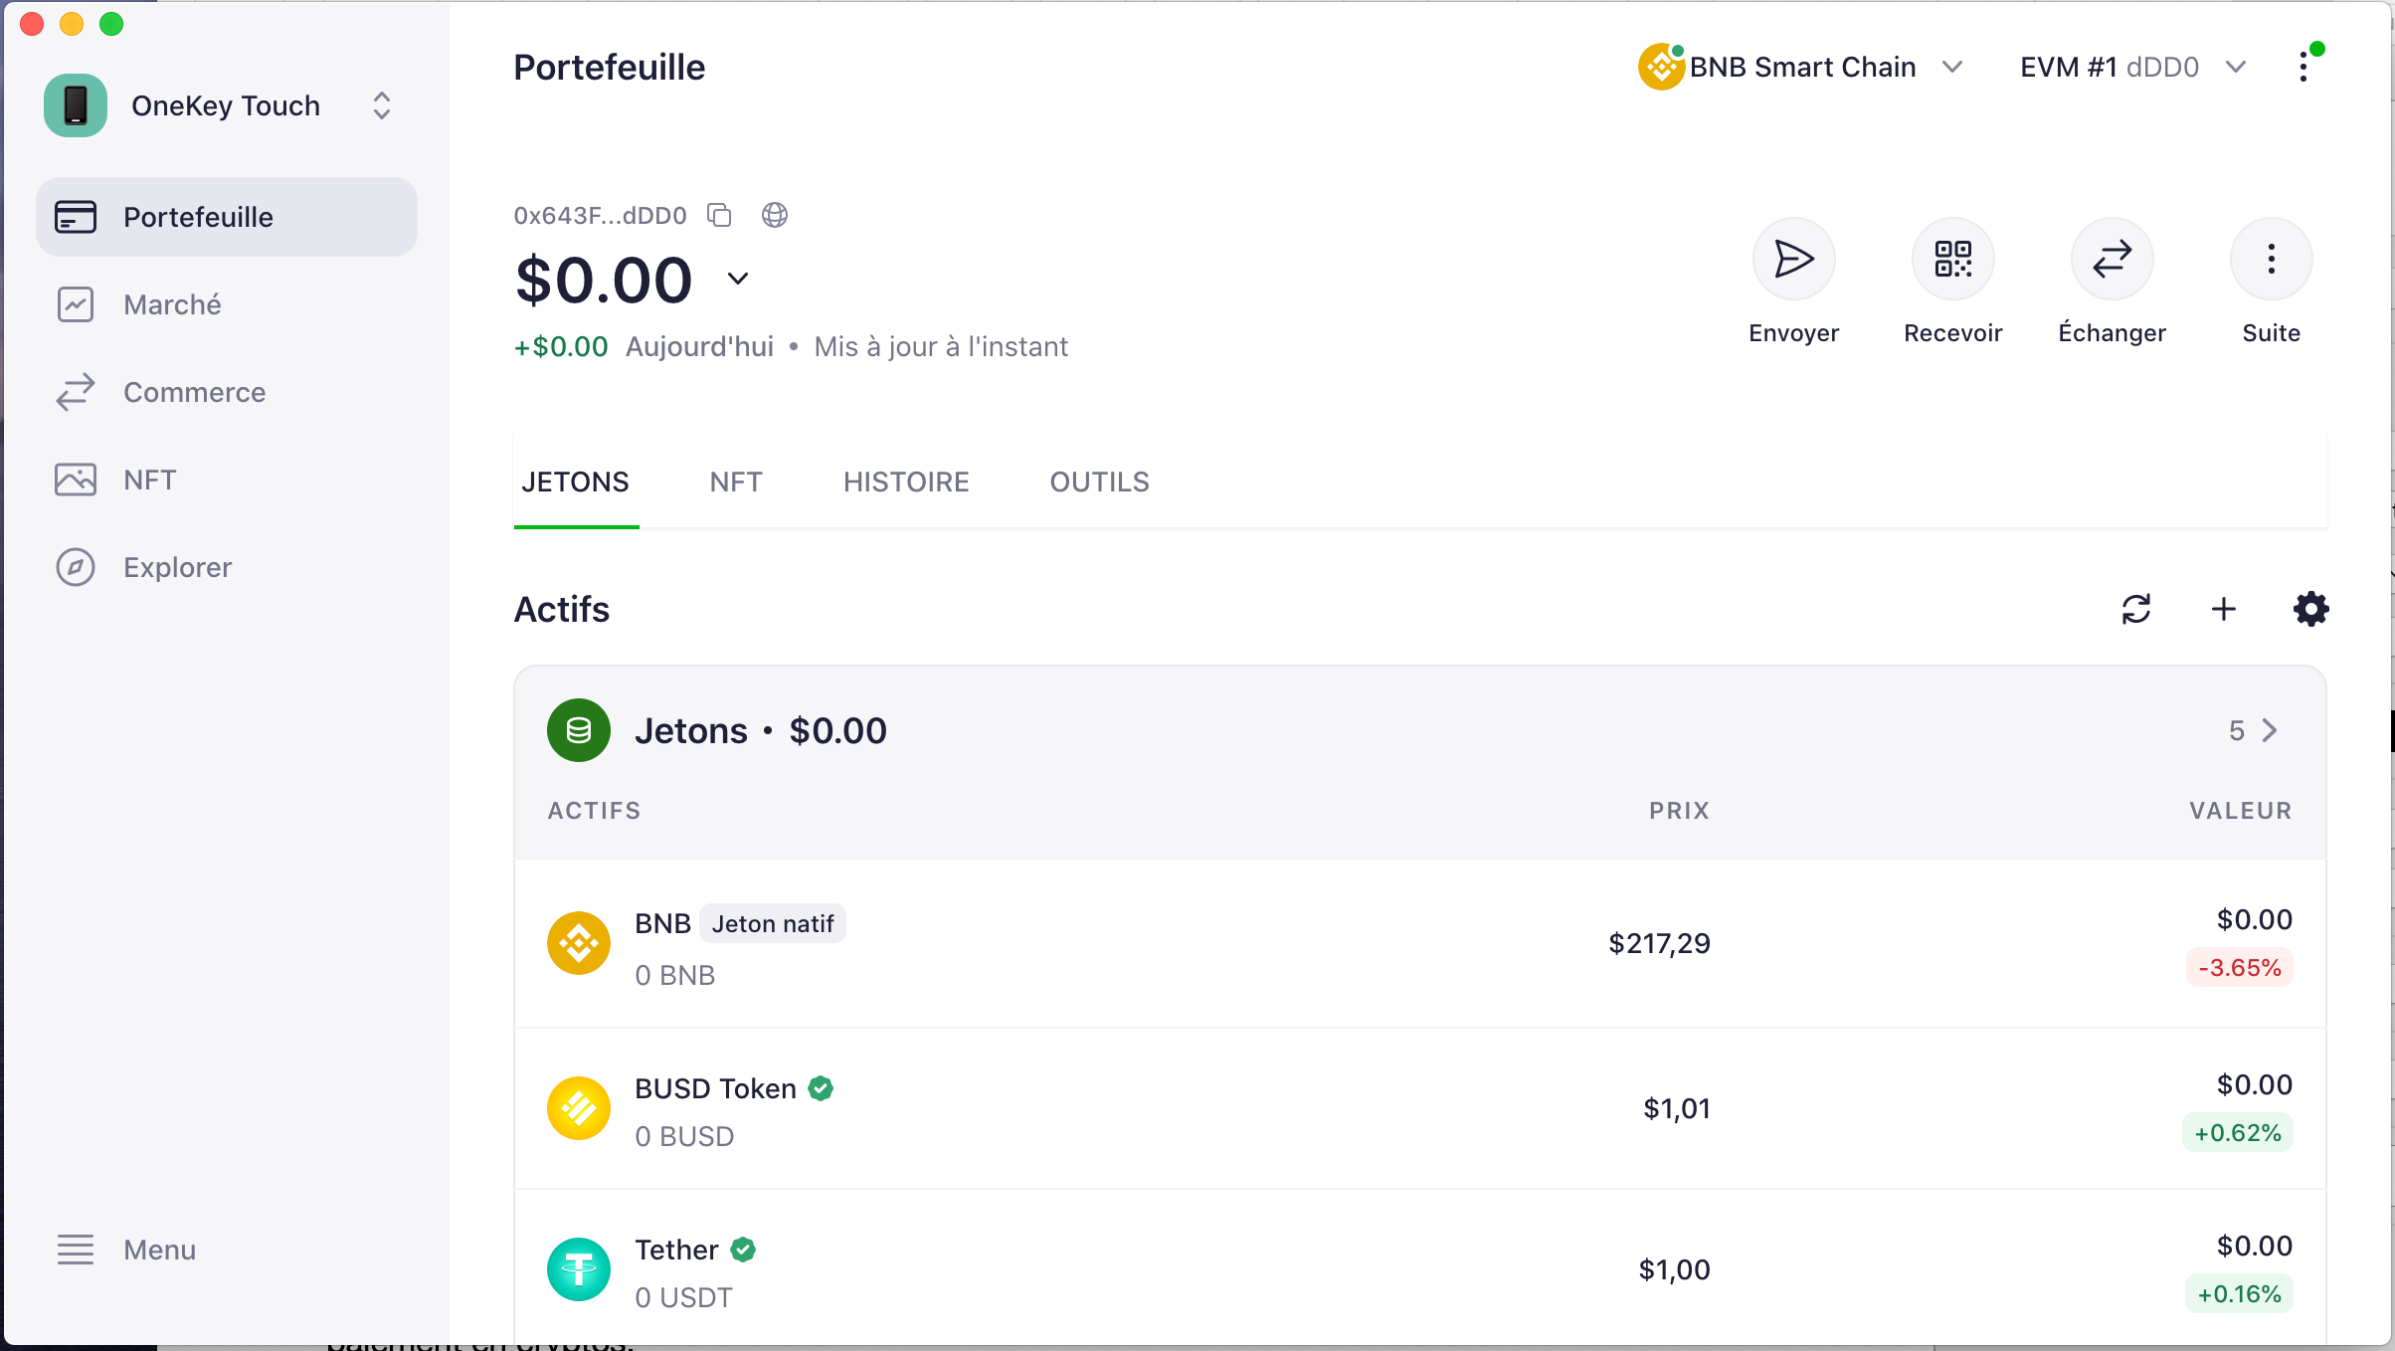
Task: Click the Échanger swap icon
Action: pos(2112,260)
